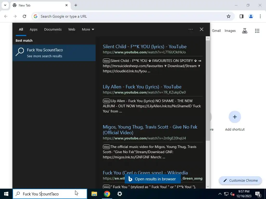Click the youtube.com/watch?v=7R_KZukpDe0 URL
This screenshot has height=199, width=266.
(x=144, y=93)
